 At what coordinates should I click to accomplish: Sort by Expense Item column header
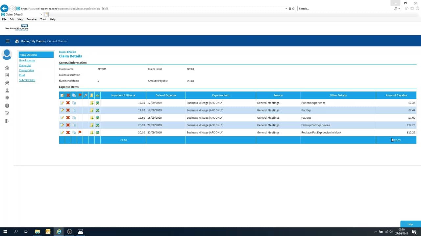coord(221,95)
